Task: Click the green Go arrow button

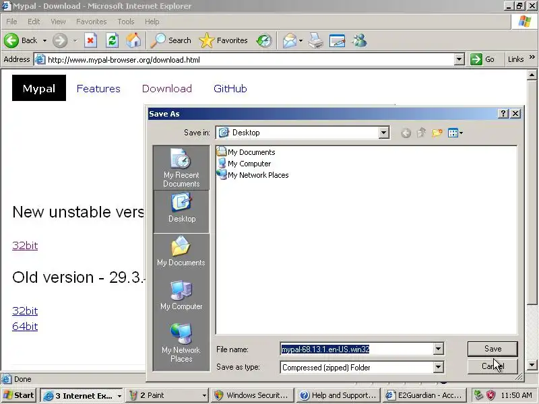Action: pyautogui.click(x=476, y=59)
